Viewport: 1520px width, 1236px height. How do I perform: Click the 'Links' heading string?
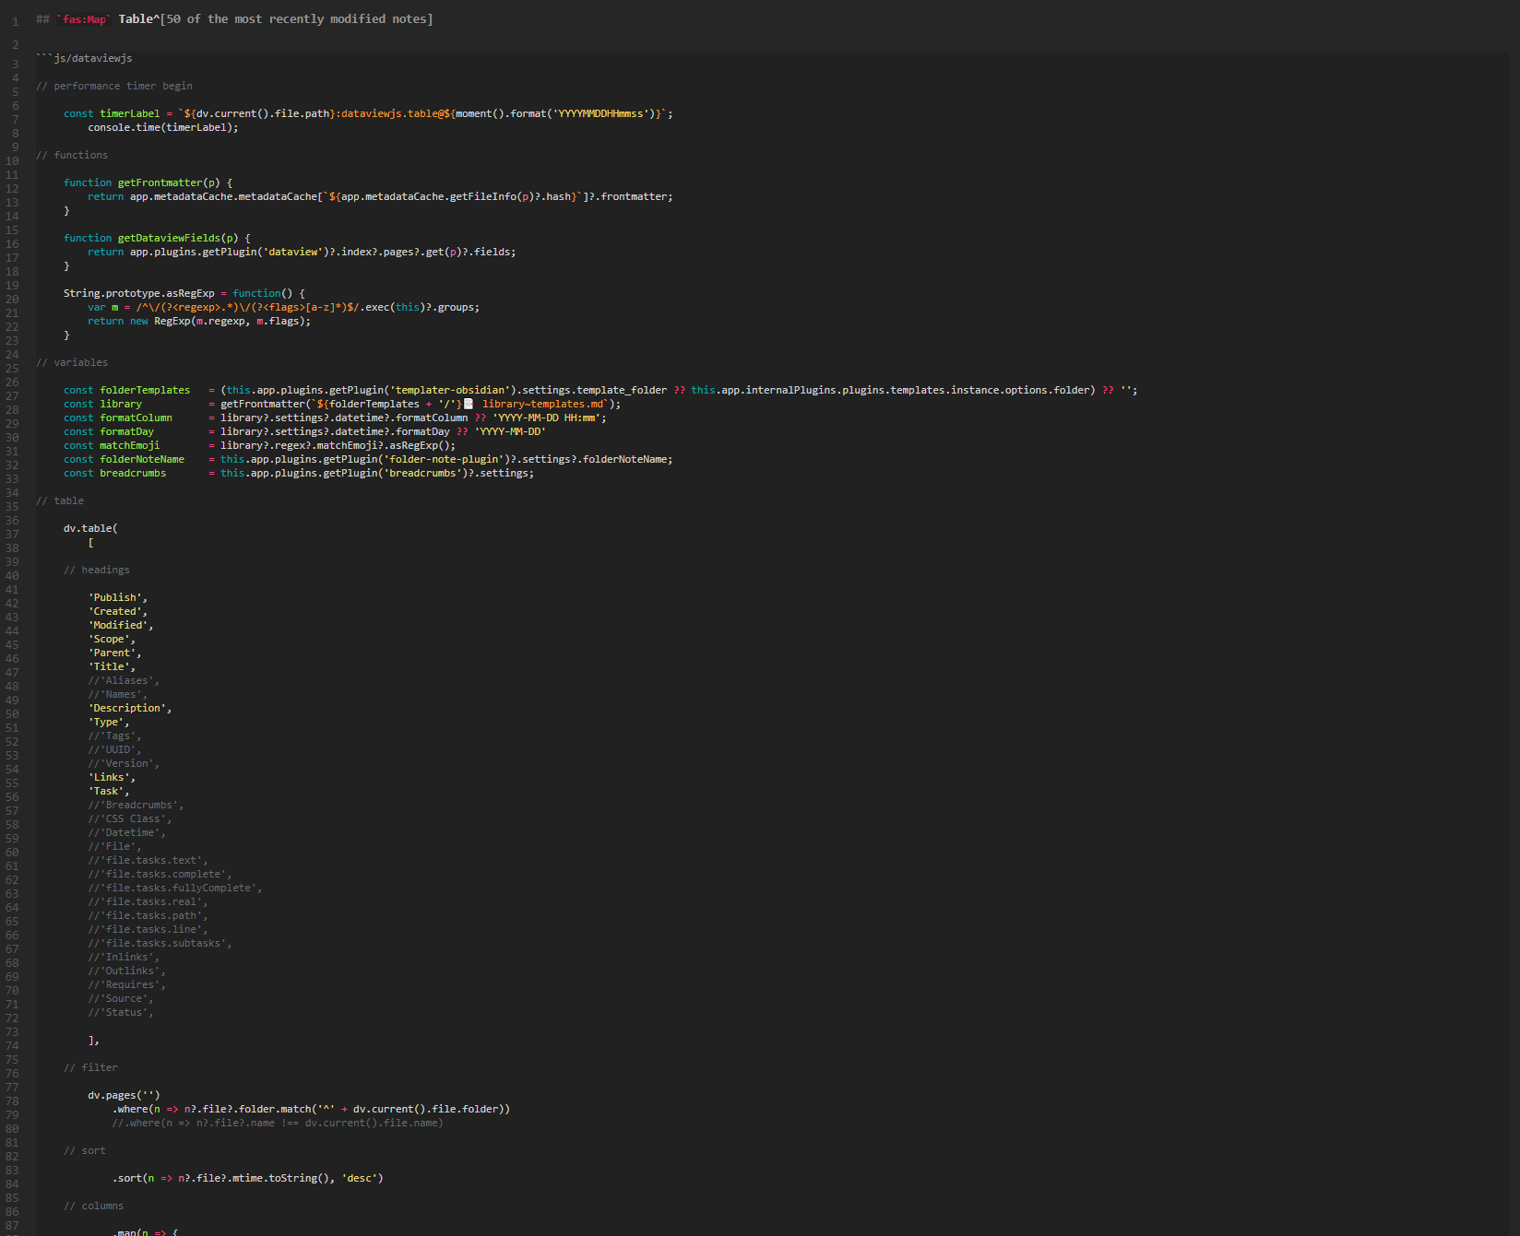point(109,777)
